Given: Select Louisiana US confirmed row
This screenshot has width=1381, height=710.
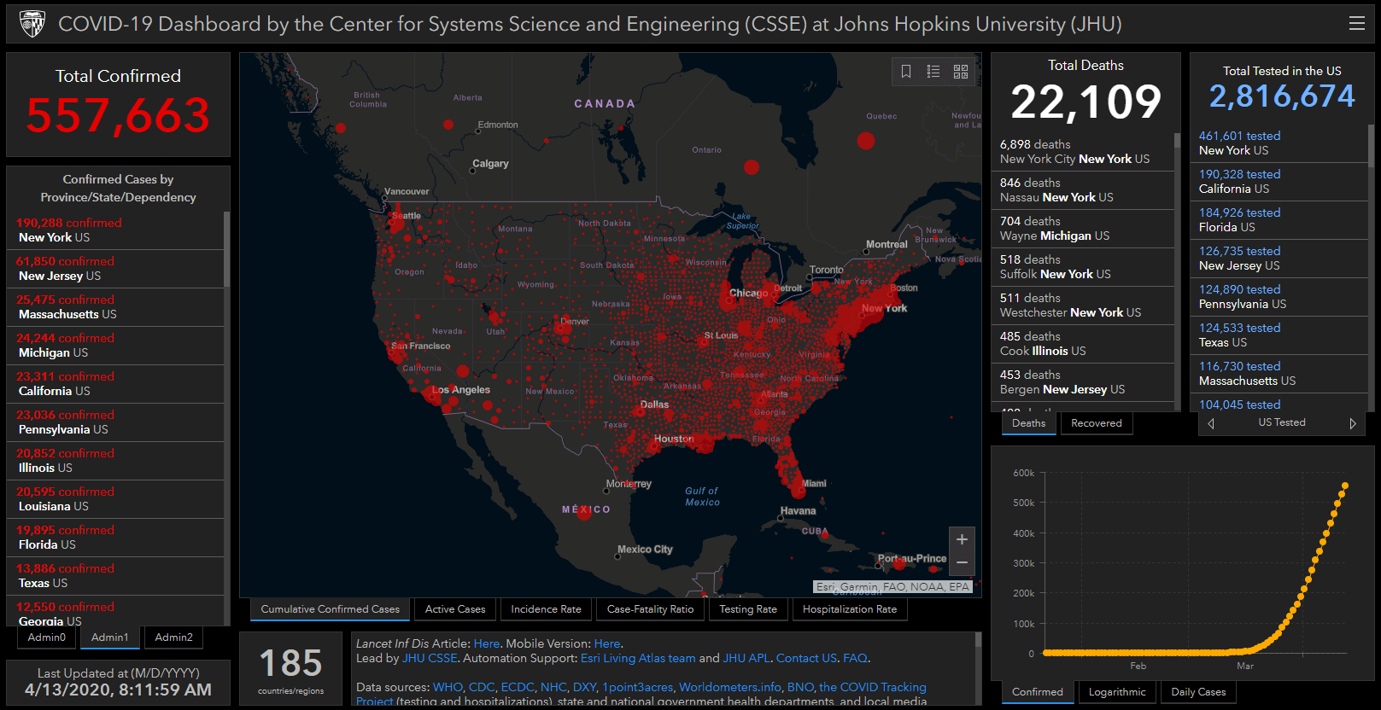Looking at the screenshot, I should click(115, 499).
